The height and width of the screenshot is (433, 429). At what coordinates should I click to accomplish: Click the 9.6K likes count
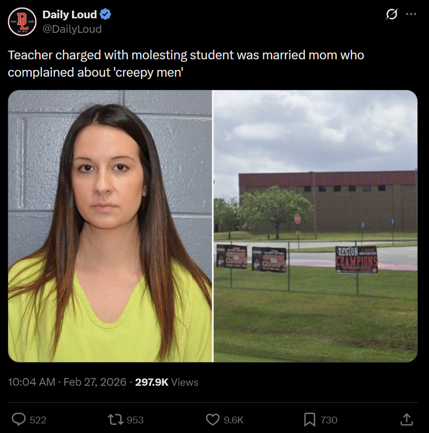pyautogui.click(x=234, y=420)
